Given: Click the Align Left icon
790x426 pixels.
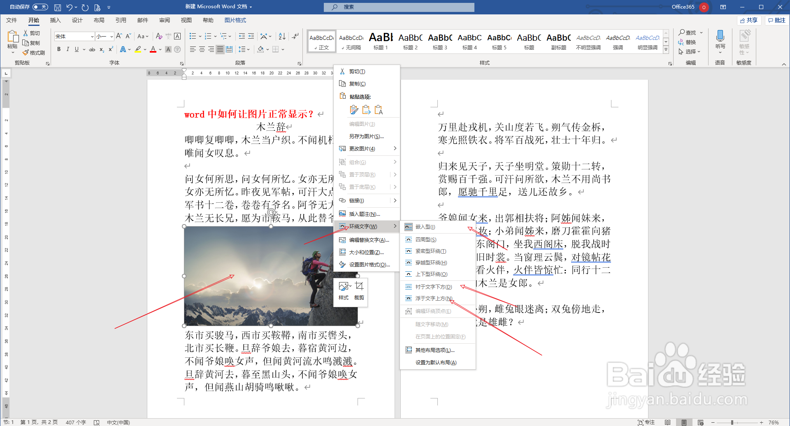Looking at the screenshot, I should coord(193,49).
